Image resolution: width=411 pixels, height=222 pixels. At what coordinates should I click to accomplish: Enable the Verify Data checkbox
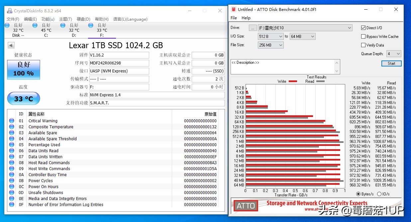363,45
